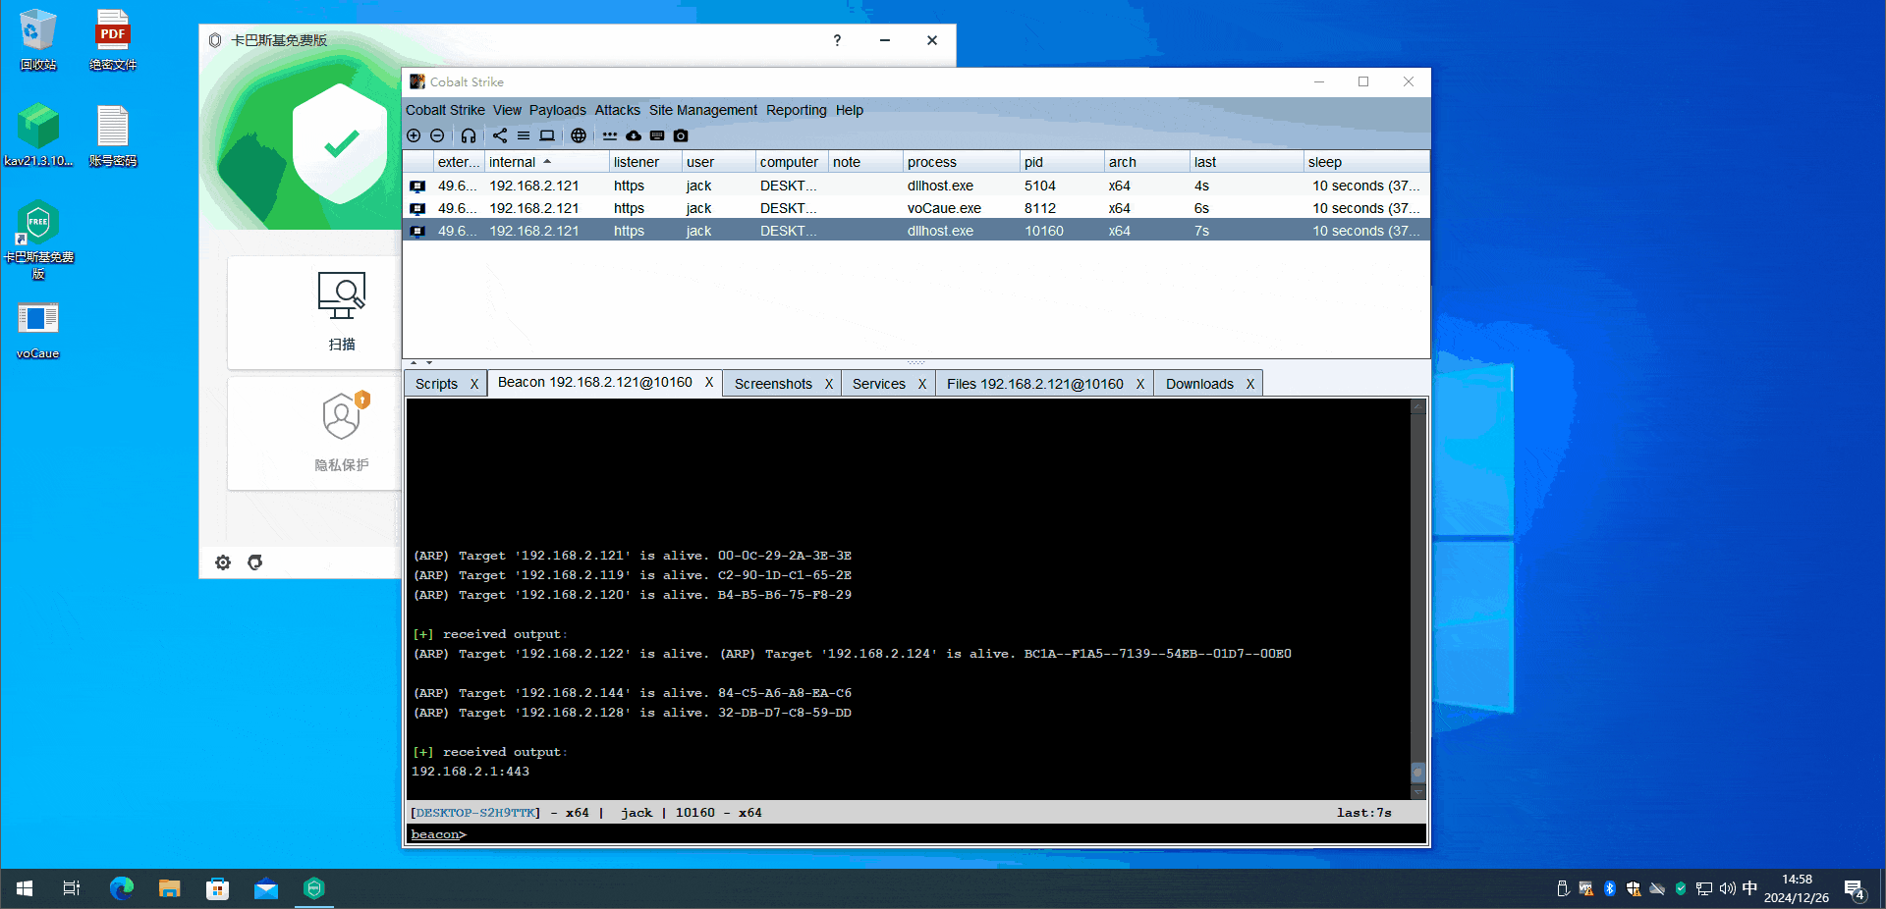
Task: Click the Kaspersky window help question mark
Action: click(837, 40)
